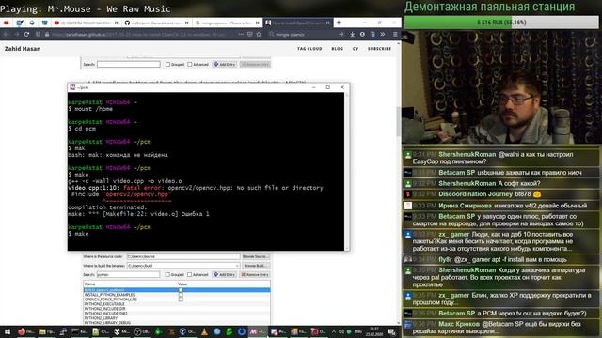Click the Remove Entry button
Image resolution: width=602 pixels, height=338 pixels.
click(x=255, y=275)
